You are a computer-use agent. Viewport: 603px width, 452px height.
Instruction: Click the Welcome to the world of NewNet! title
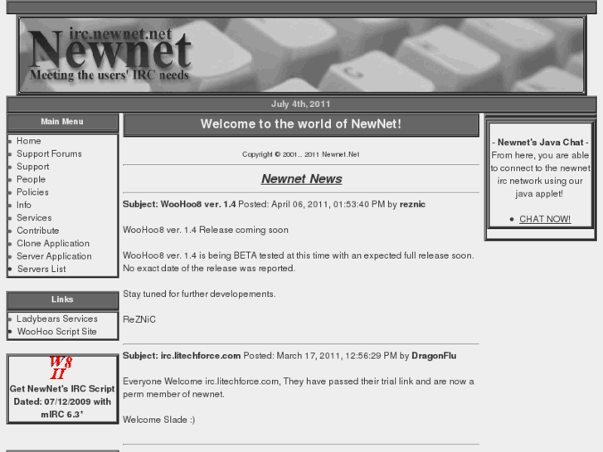click(301, 124)
